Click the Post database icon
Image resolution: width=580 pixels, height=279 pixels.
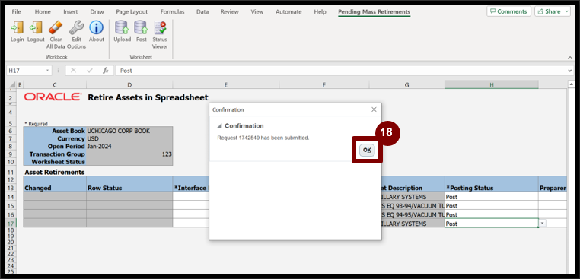[x=142, y=27]
